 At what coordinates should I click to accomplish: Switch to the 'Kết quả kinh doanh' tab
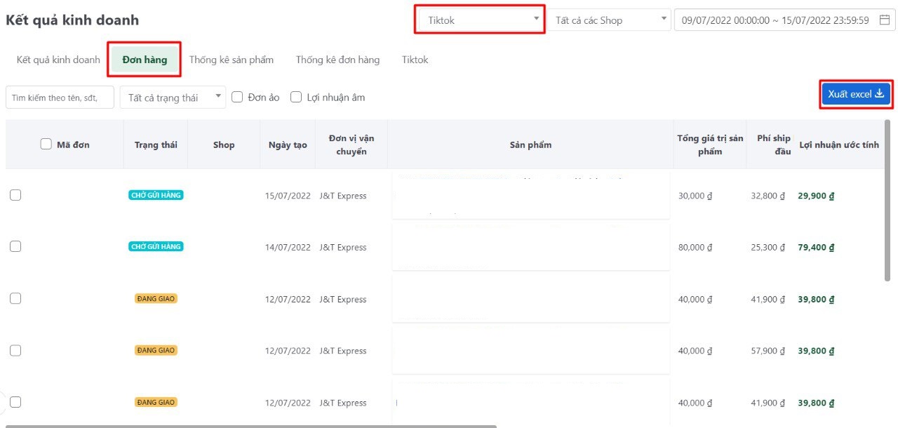click(58, 60)
